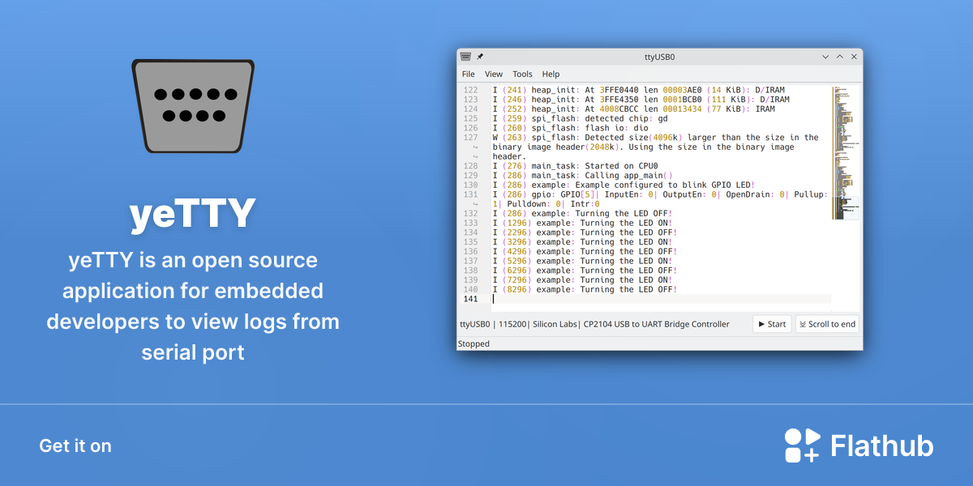Click line 123 heap_init 111 KiB text
Viewport: 973px width, 486px height.
coord(641,100)
